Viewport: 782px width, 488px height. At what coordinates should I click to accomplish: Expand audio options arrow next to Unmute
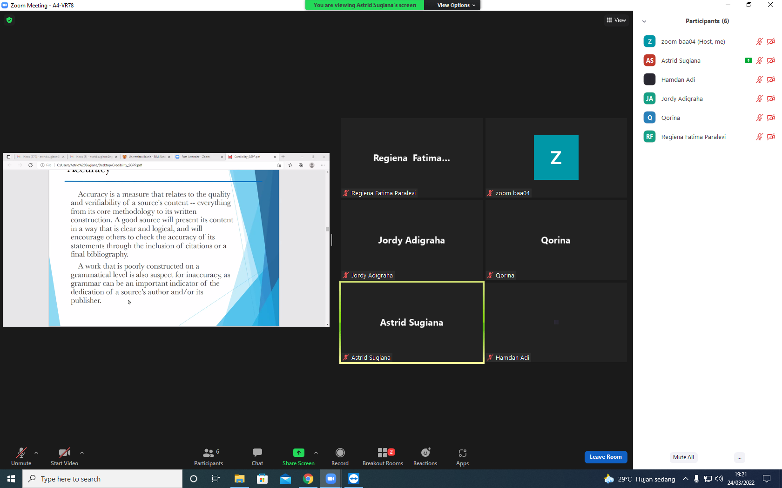[36, 453]
